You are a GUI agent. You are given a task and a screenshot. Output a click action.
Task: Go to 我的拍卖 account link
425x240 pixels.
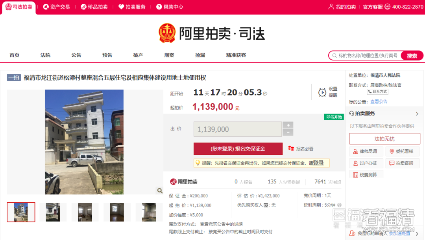(342, 7)
